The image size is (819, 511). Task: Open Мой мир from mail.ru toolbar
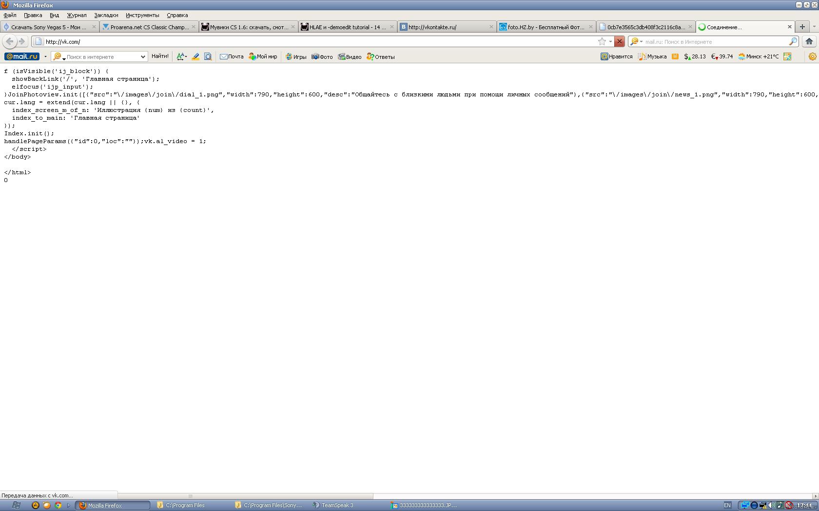[x=263, y=56]
